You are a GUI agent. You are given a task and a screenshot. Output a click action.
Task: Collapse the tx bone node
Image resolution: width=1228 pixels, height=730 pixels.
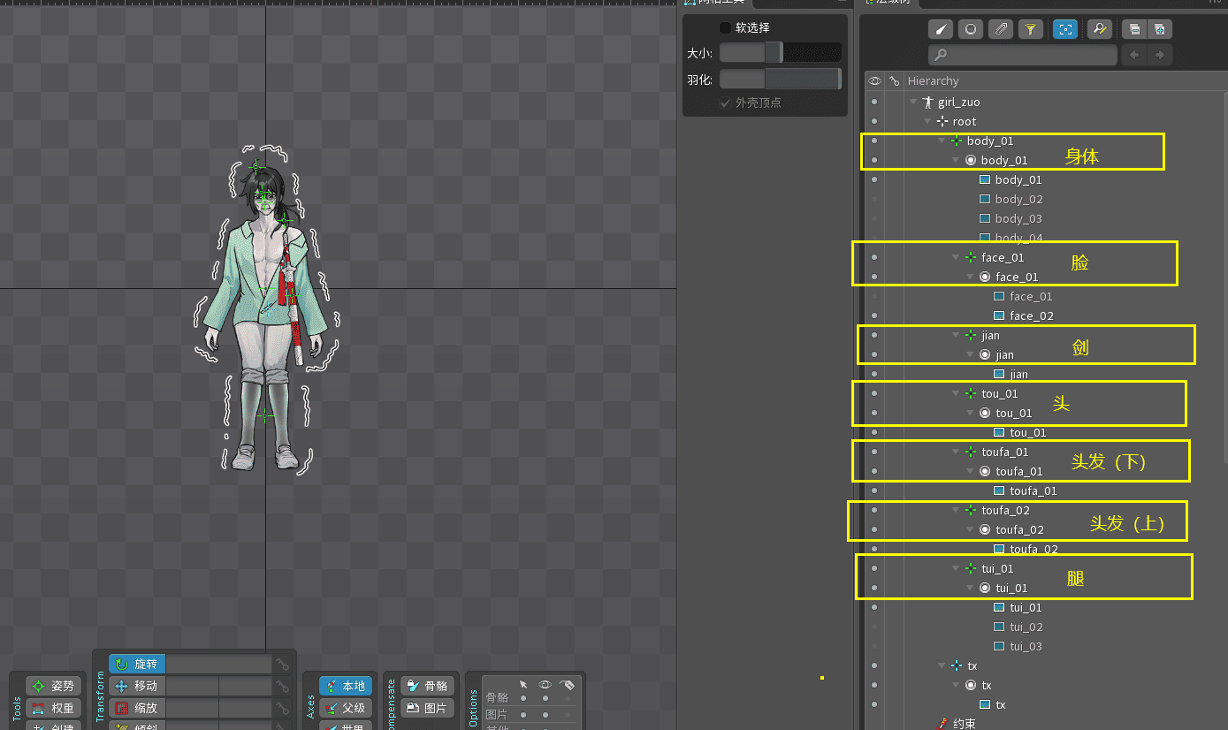point(942,666)
